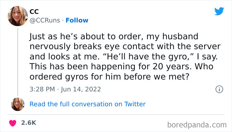
Task: Open the 3:28 PM timestamp link
Action: tap(42, 89)
